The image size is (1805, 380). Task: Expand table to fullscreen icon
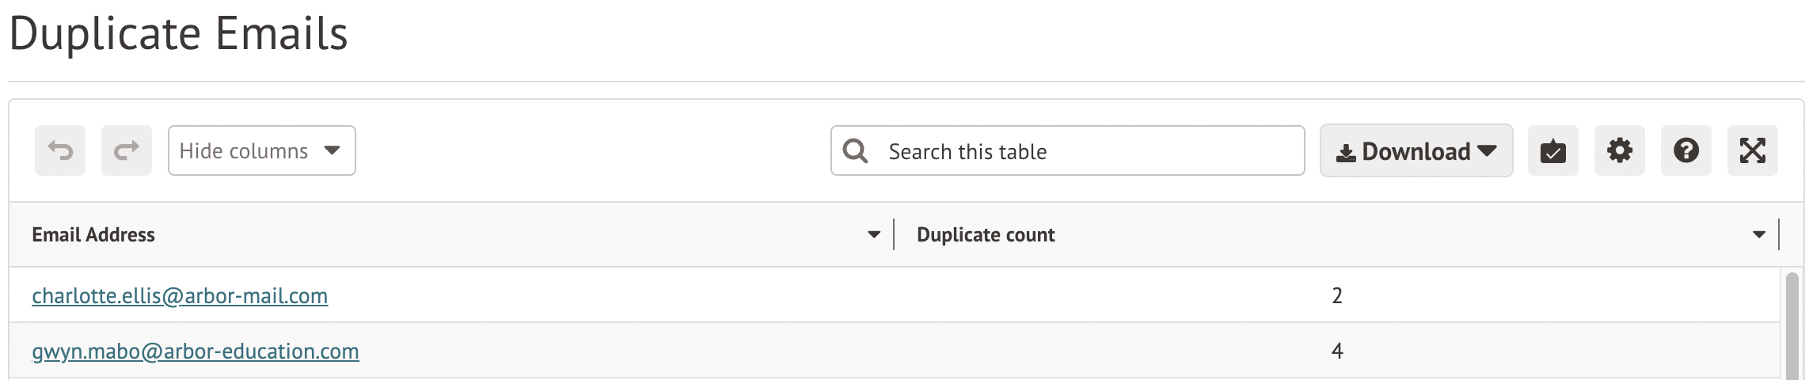1753,150
